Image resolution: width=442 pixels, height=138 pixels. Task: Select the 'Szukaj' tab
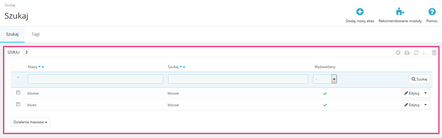click(12, 34)
